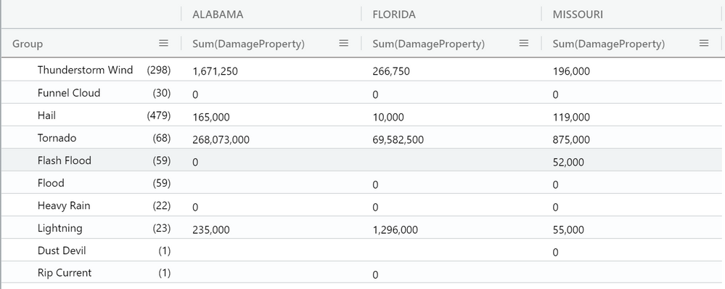Expand the Thunderstorm Wind group row
Screen dimensions: 725x289
click(x=85, y=70)
